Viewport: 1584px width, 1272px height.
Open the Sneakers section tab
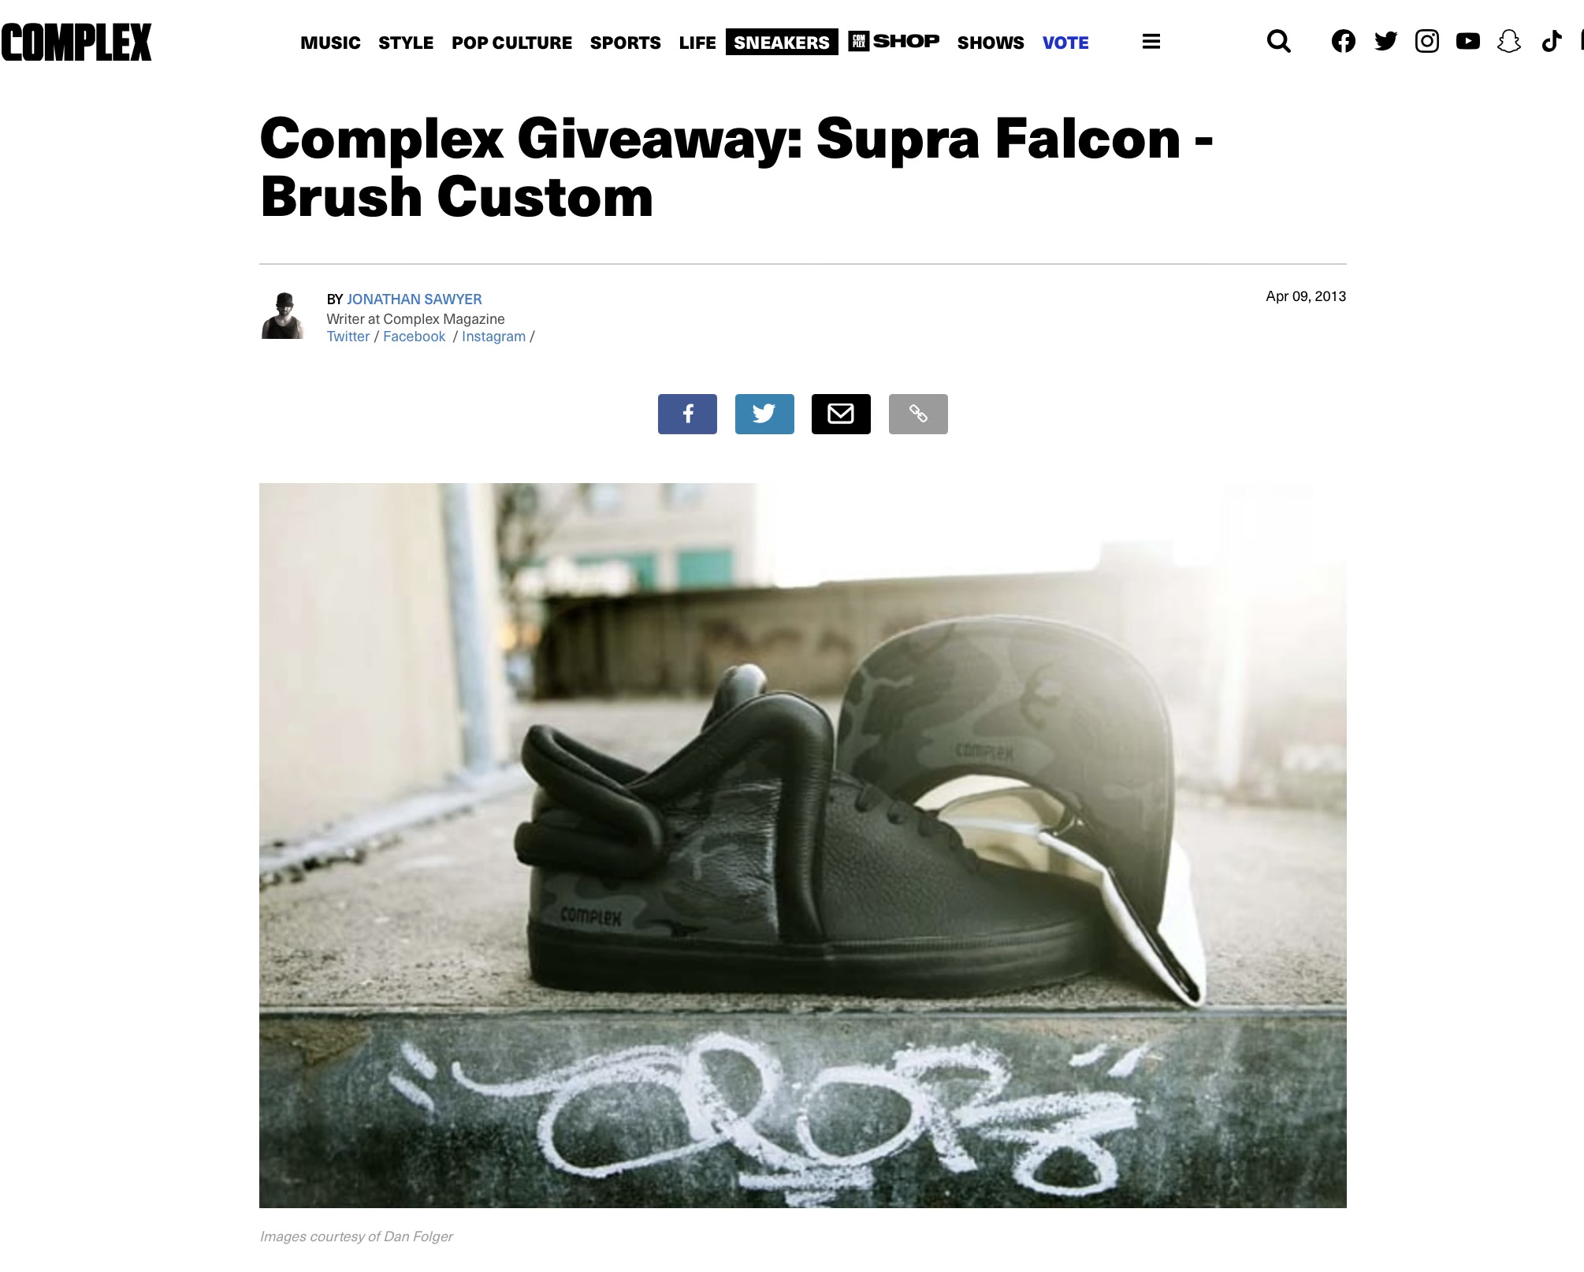coord(782,43)
